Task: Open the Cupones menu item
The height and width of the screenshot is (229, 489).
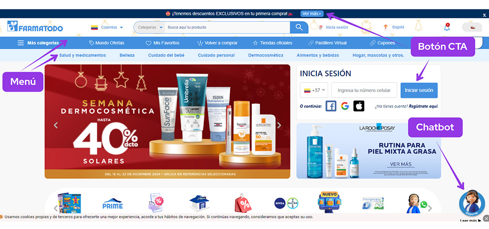Action: (382, 43)
